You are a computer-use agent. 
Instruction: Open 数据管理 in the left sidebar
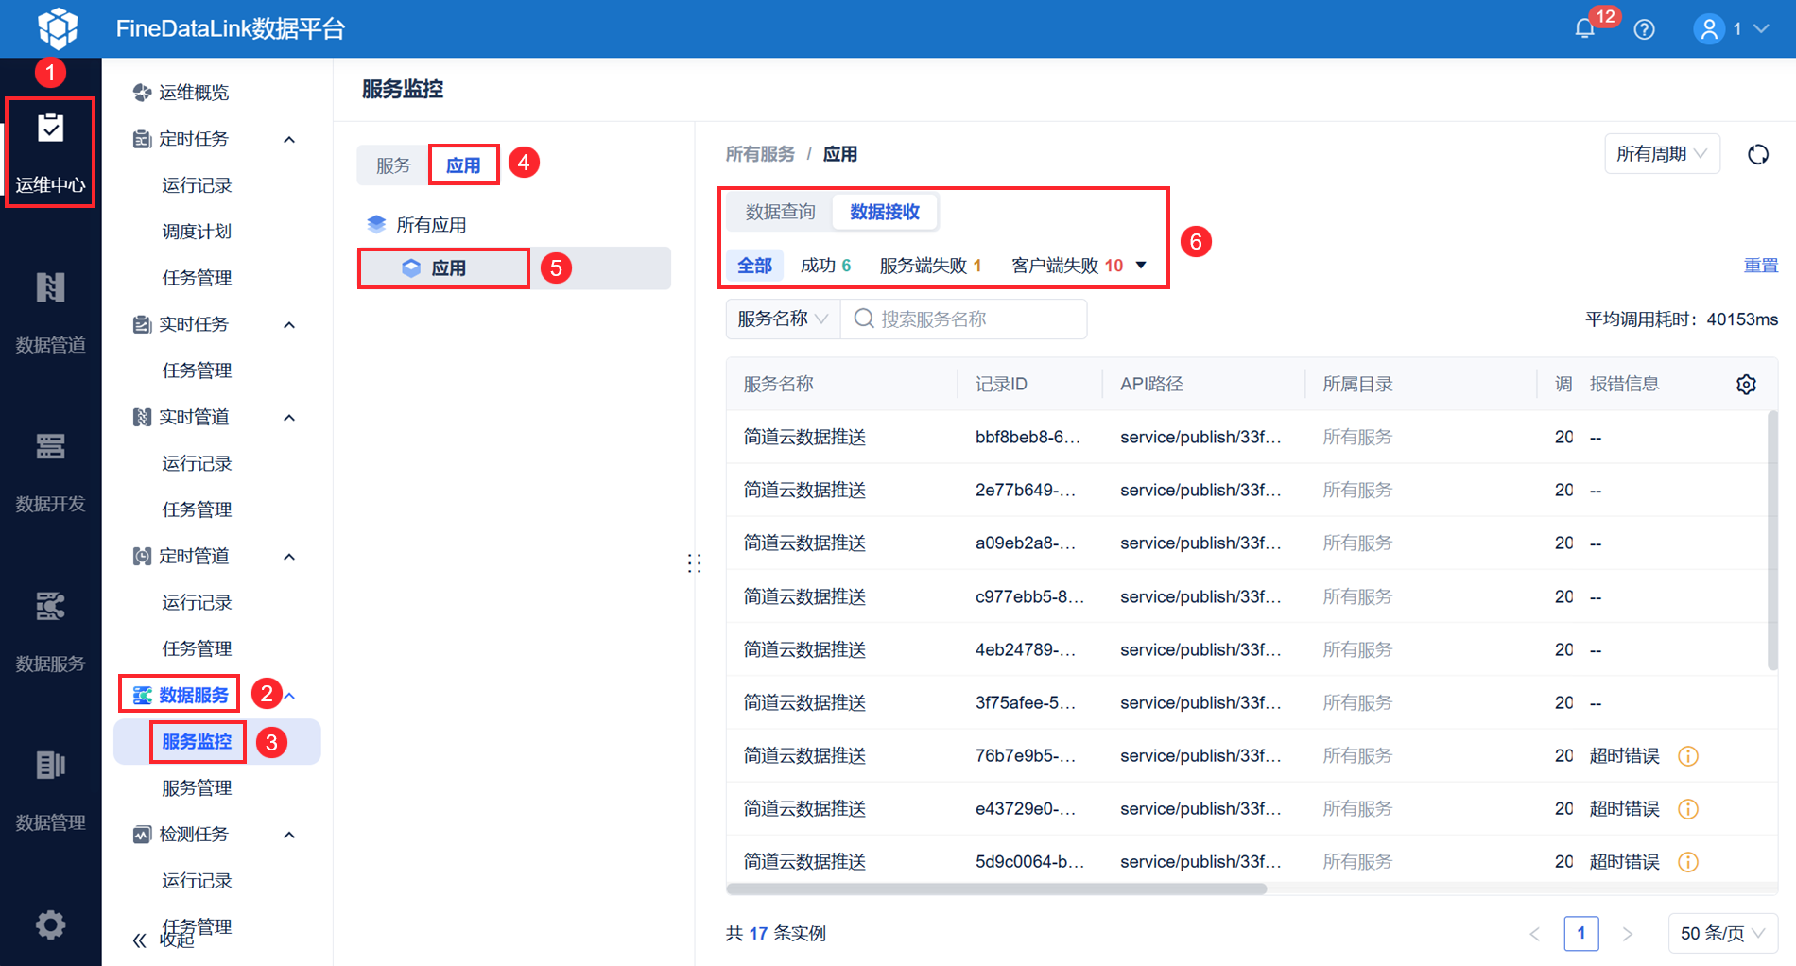coord(50,791)
